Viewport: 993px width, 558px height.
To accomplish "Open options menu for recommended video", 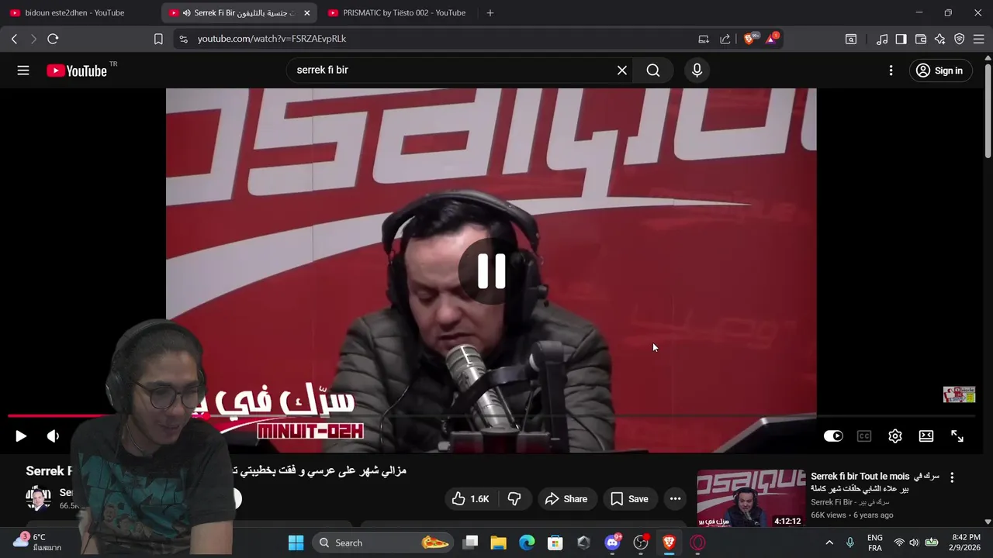I will [952, 477].
